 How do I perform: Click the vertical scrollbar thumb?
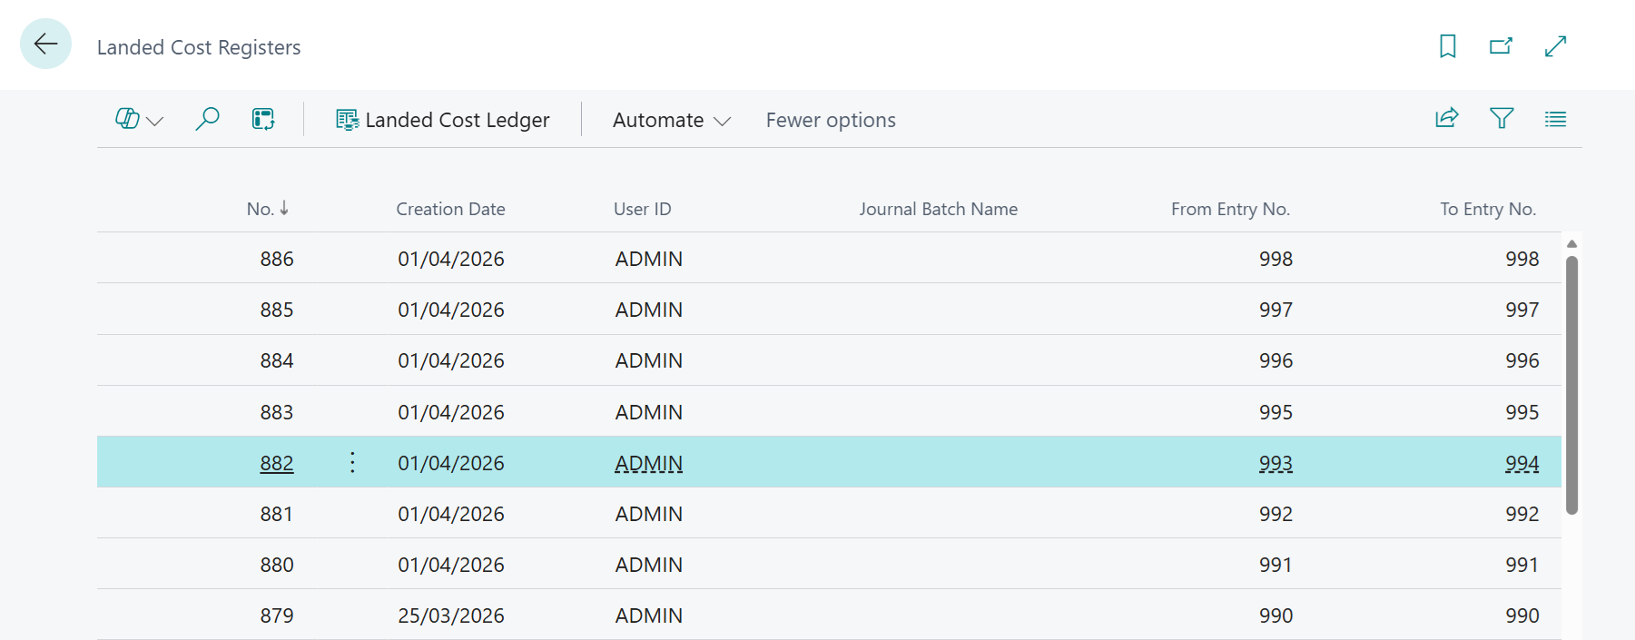tap(1571, 385)
